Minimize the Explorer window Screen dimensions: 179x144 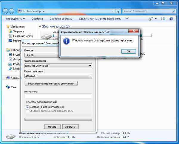(x=157, y=3)
